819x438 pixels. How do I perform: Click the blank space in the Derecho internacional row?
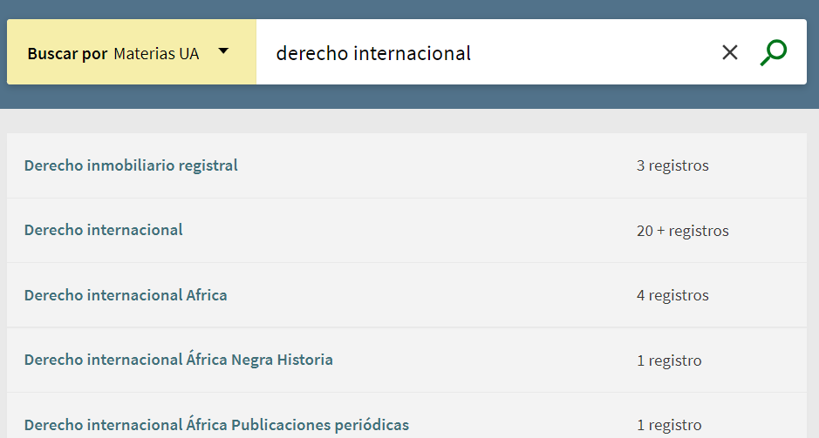(x=410, y=231)
